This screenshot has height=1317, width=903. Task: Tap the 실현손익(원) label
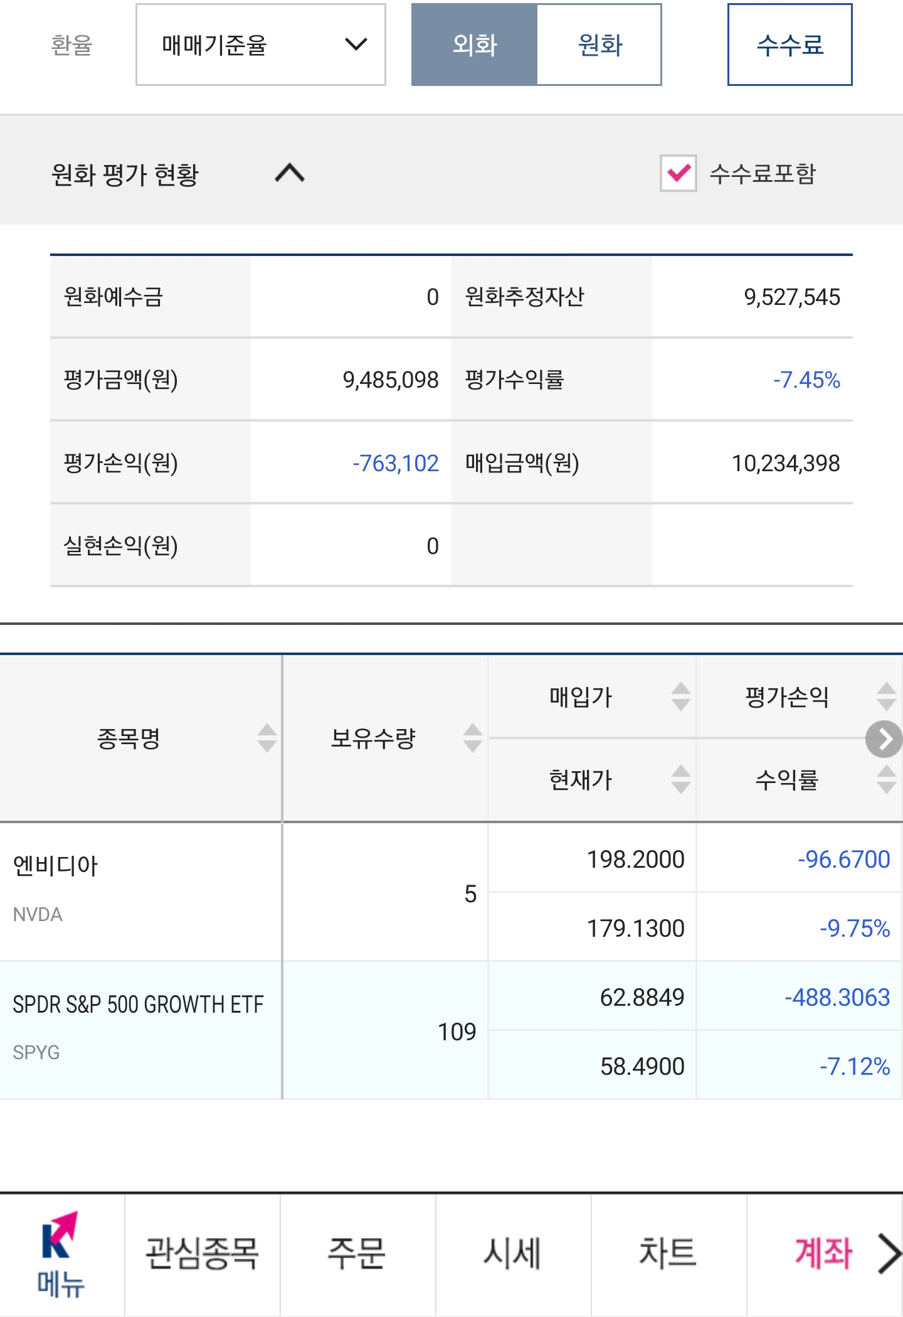point(121,546)
